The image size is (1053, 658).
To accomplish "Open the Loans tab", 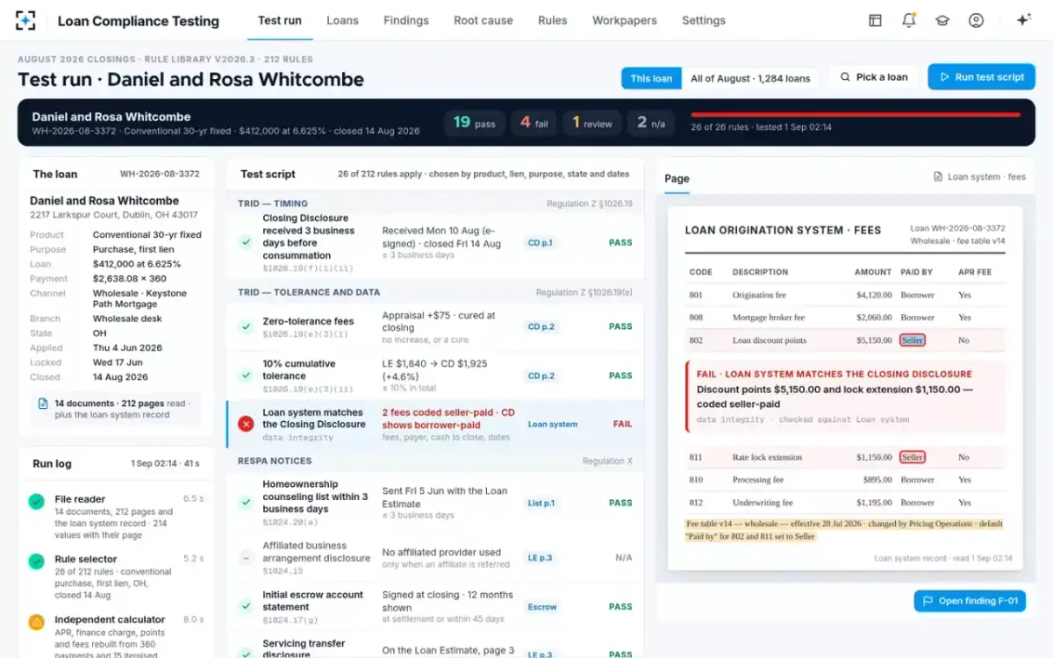I will (x=342, y=20).
